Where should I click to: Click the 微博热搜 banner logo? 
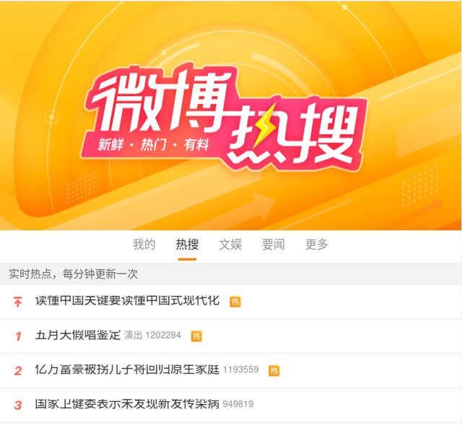point(224,118)
